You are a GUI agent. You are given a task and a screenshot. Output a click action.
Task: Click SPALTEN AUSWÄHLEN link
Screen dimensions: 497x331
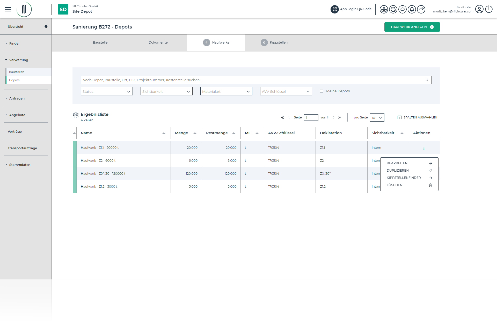pyautogui.click(x=417, y=117)
